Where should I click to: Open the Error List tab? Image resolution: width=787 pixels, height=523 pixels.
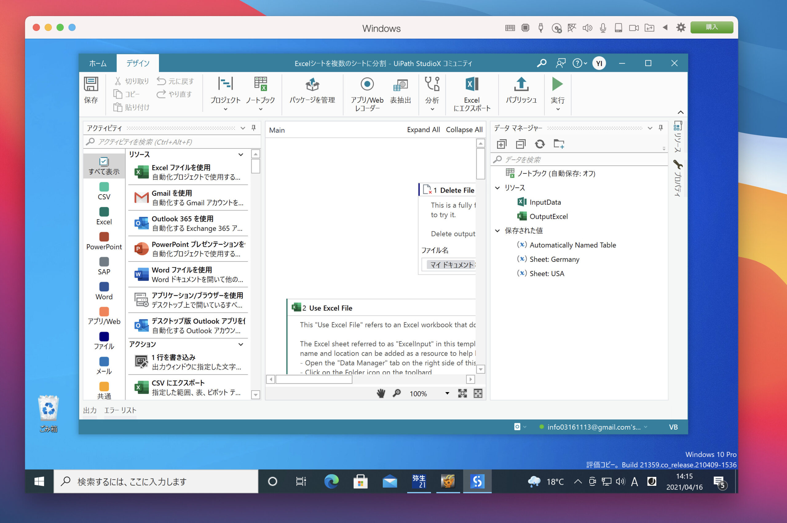coord(120,410)
